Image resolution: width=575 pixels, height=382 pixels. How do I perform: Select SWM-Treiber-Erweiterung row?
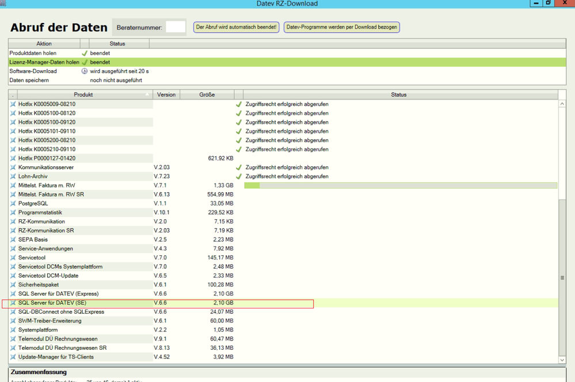pos(283,321)
